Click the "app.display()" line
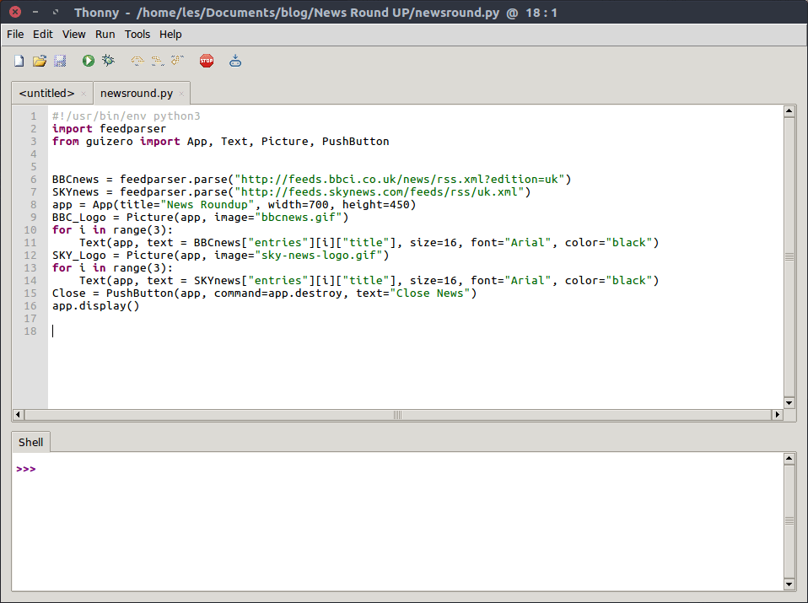The width and height of the screenshot is (808, 603). [95, 305]
